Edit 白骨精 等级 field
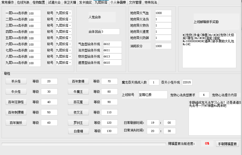 point(109,131)
